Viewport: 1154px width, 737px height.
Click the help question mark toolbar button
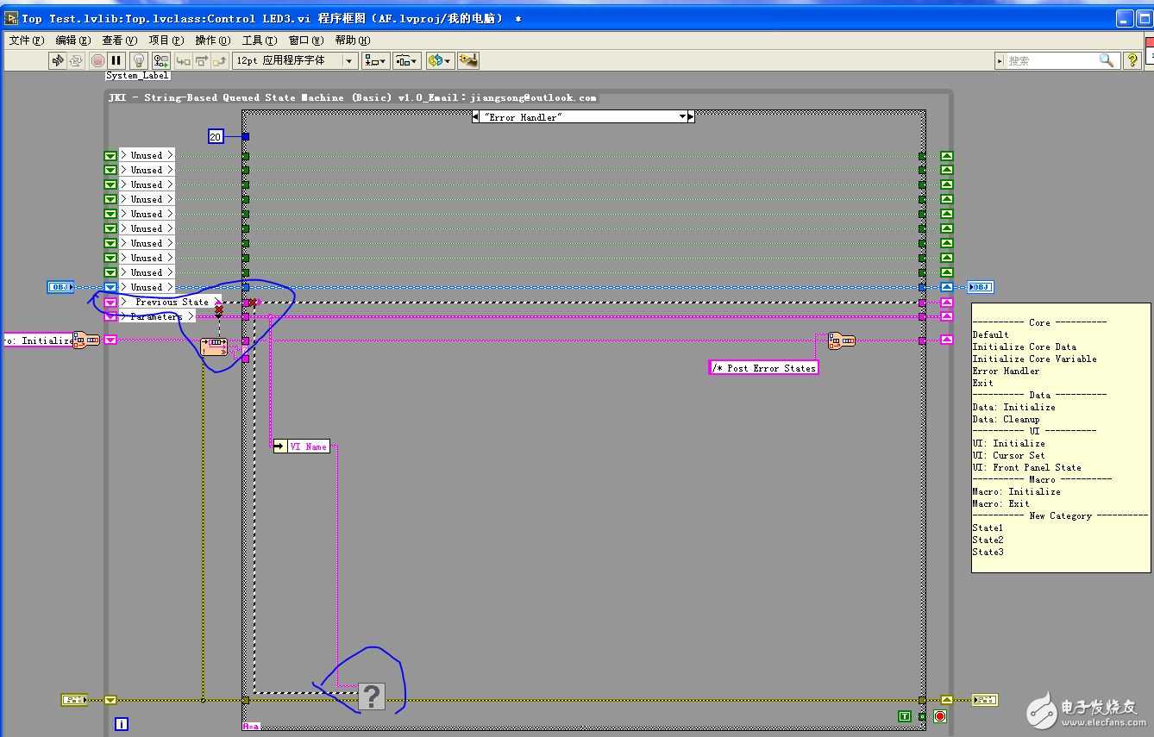[x=1132, y=60]
